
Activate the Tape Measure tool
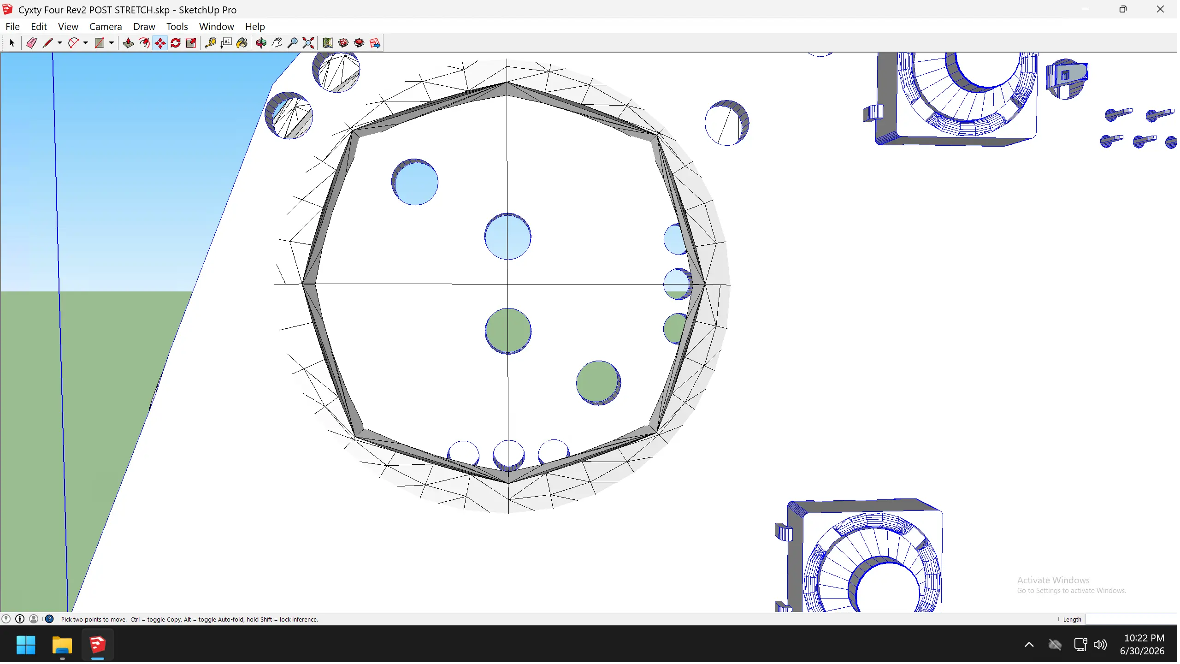pyautogui.click(x=211, y=43)
